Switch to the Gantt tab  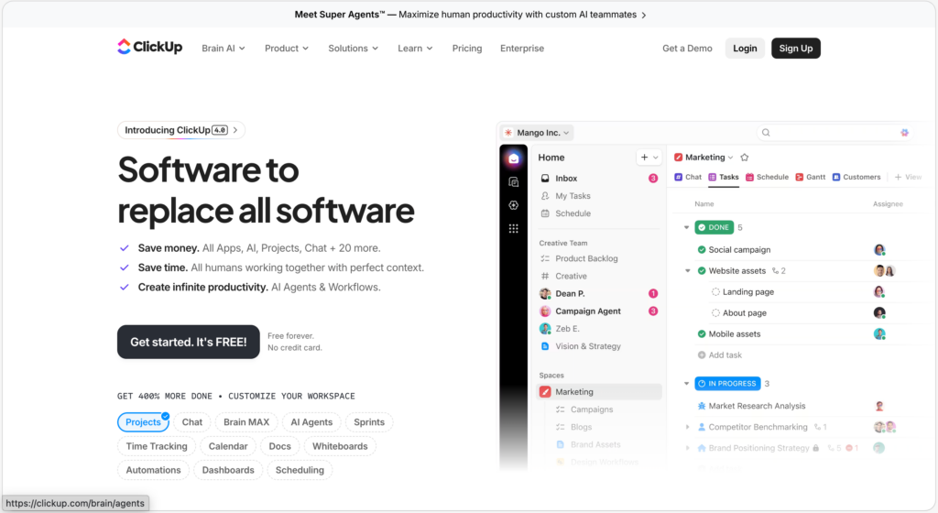coord(810,177)
